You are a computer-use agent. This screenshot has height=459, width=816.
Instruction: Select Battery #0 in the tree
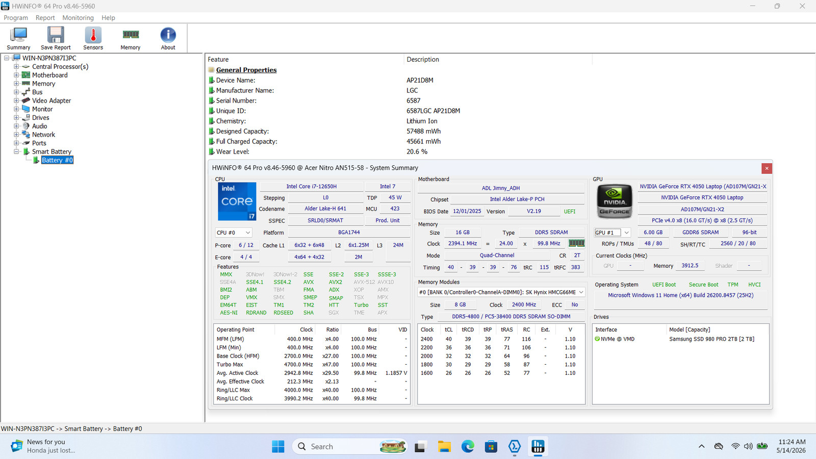coord(57,160)
